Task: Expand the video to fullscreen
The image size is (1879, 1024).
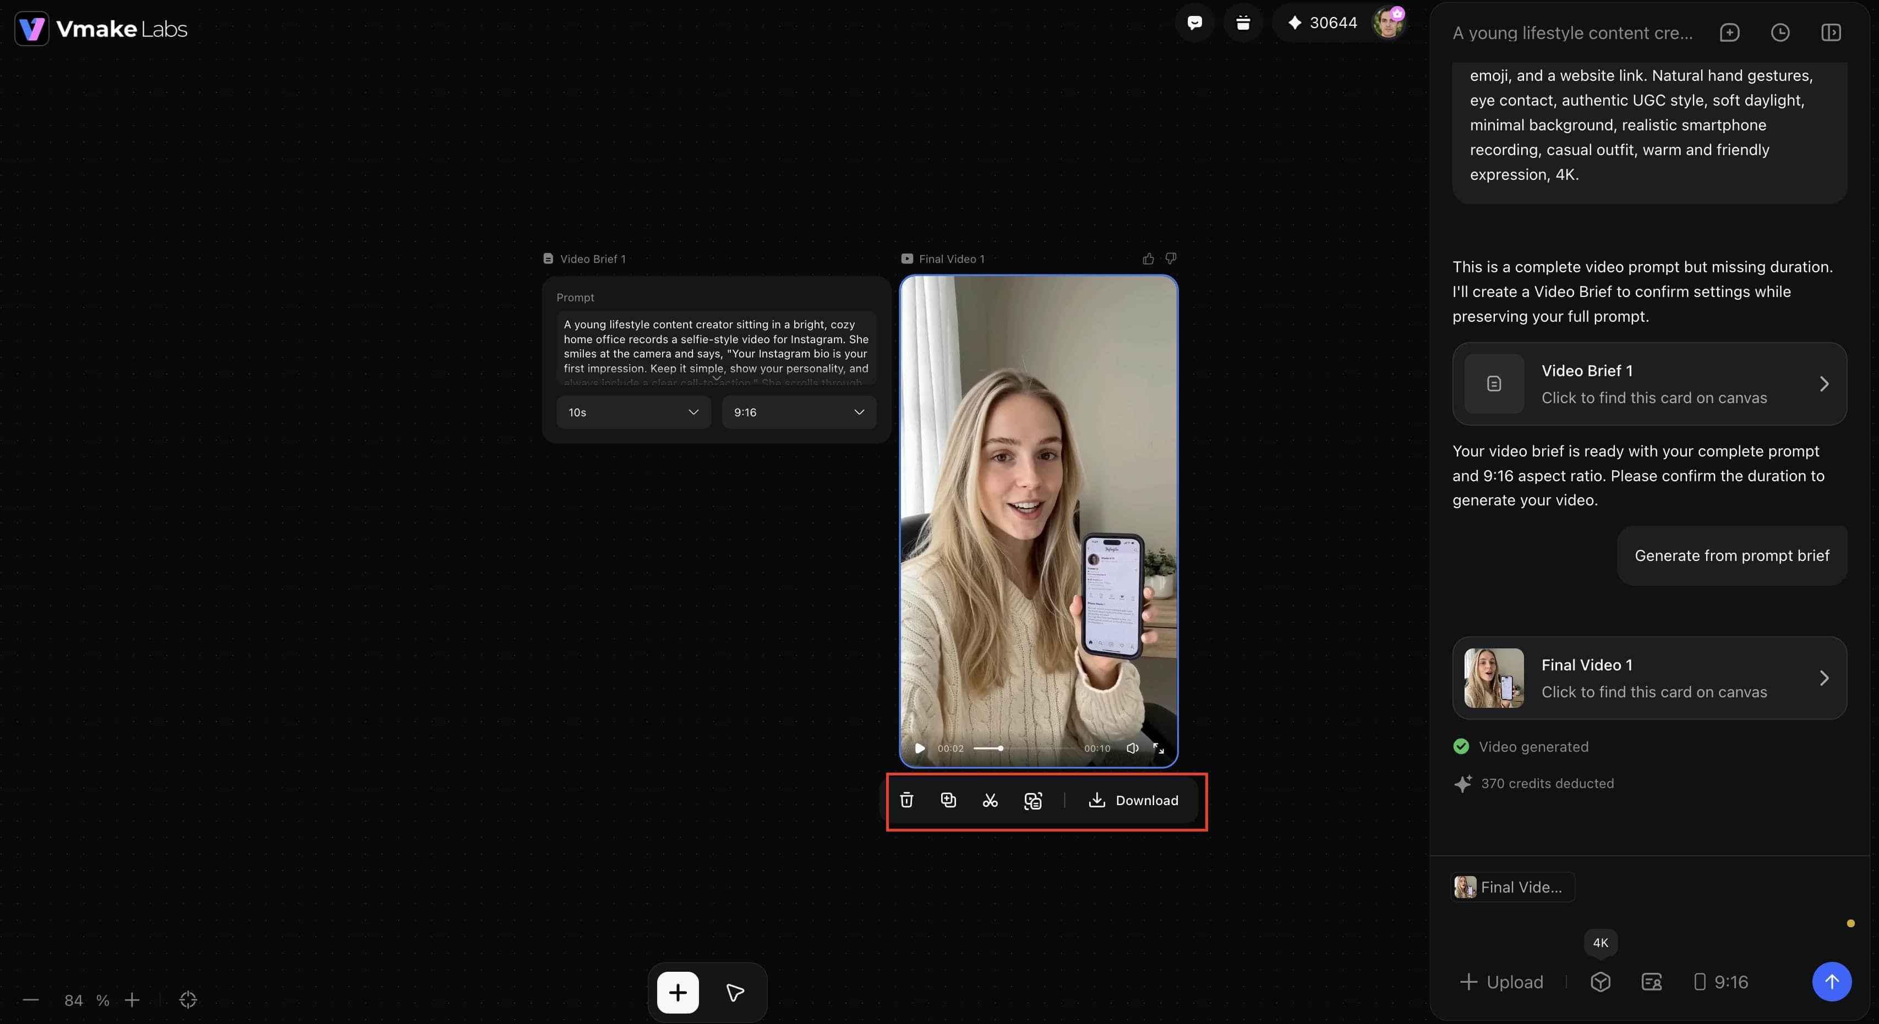Action: (1159, 748)
